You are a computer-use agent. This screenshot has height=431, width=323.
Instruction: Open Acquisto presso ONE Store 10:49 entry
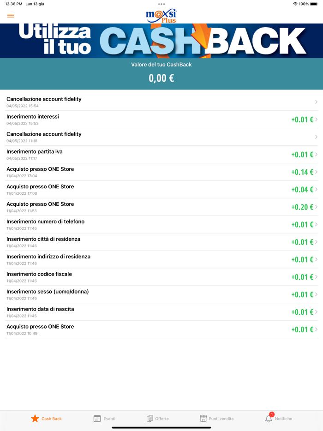pos(161,329)
